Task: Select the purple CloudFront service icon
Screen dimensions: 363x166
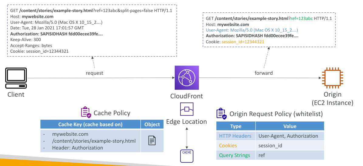Action: [x=187, y=78]
